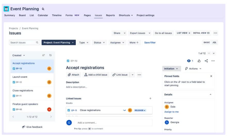Click Save filter link
230x138 pixels.
pos(150,43)
